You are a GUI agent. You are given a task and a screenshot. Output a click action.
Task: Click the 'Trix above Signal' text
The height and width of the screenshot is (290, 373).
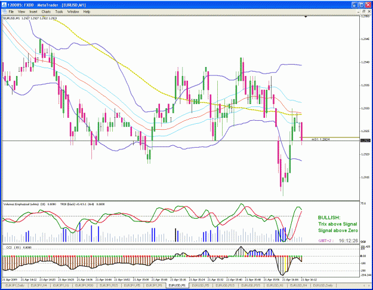tap(338, 224)
